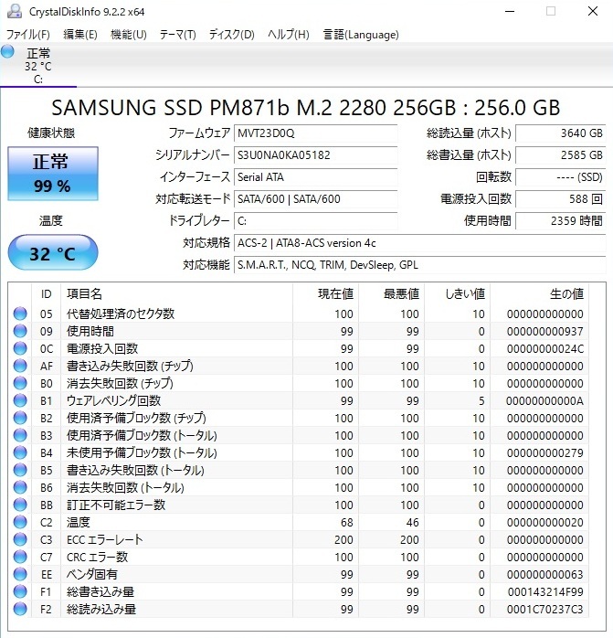Viewport: 613px width, 638px height.
Task: Click the status orb for attribute AF
Action: point(20,366)
